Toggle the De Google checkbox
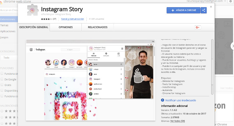The image size is (234, 126). pos(2,79)
